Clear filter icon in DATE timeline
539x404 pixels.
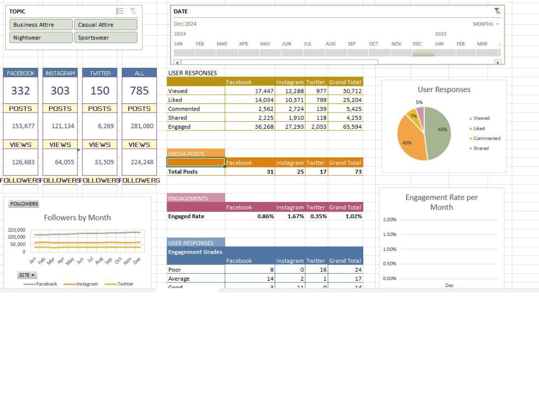pyautogui.click(x=497, y=11)
